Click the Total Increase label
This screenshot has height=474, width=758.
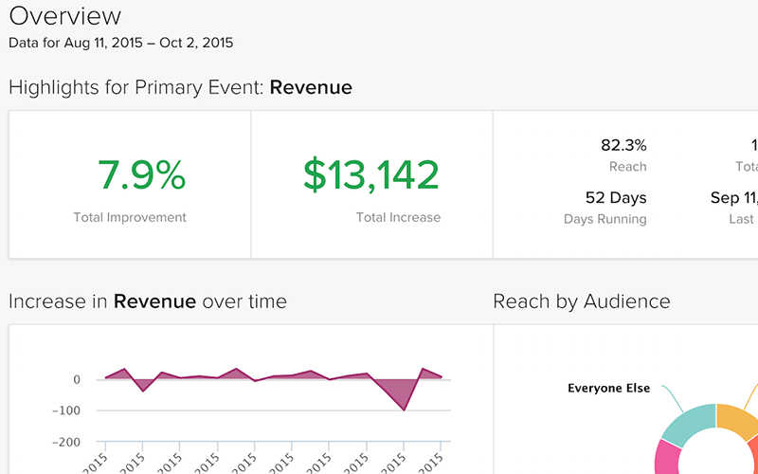398,218
